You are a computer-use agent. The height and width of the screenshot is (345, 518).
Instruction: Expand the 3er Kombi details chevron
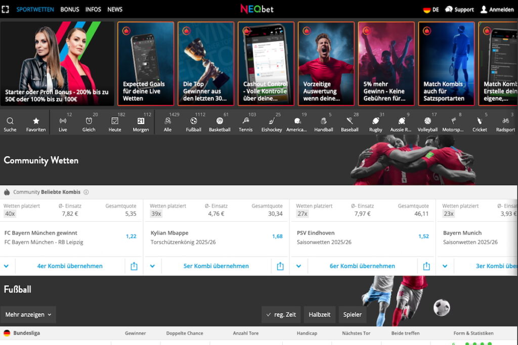445,266
